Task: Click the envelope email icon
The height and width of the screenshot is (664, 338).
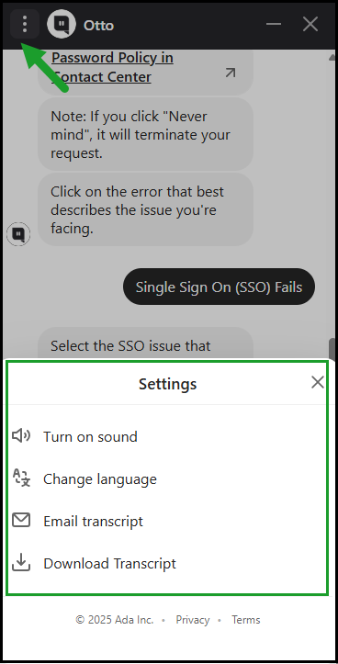Action: [21, 520]
